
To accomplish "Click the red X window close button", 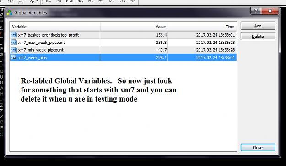I will (x=270, y=11).
